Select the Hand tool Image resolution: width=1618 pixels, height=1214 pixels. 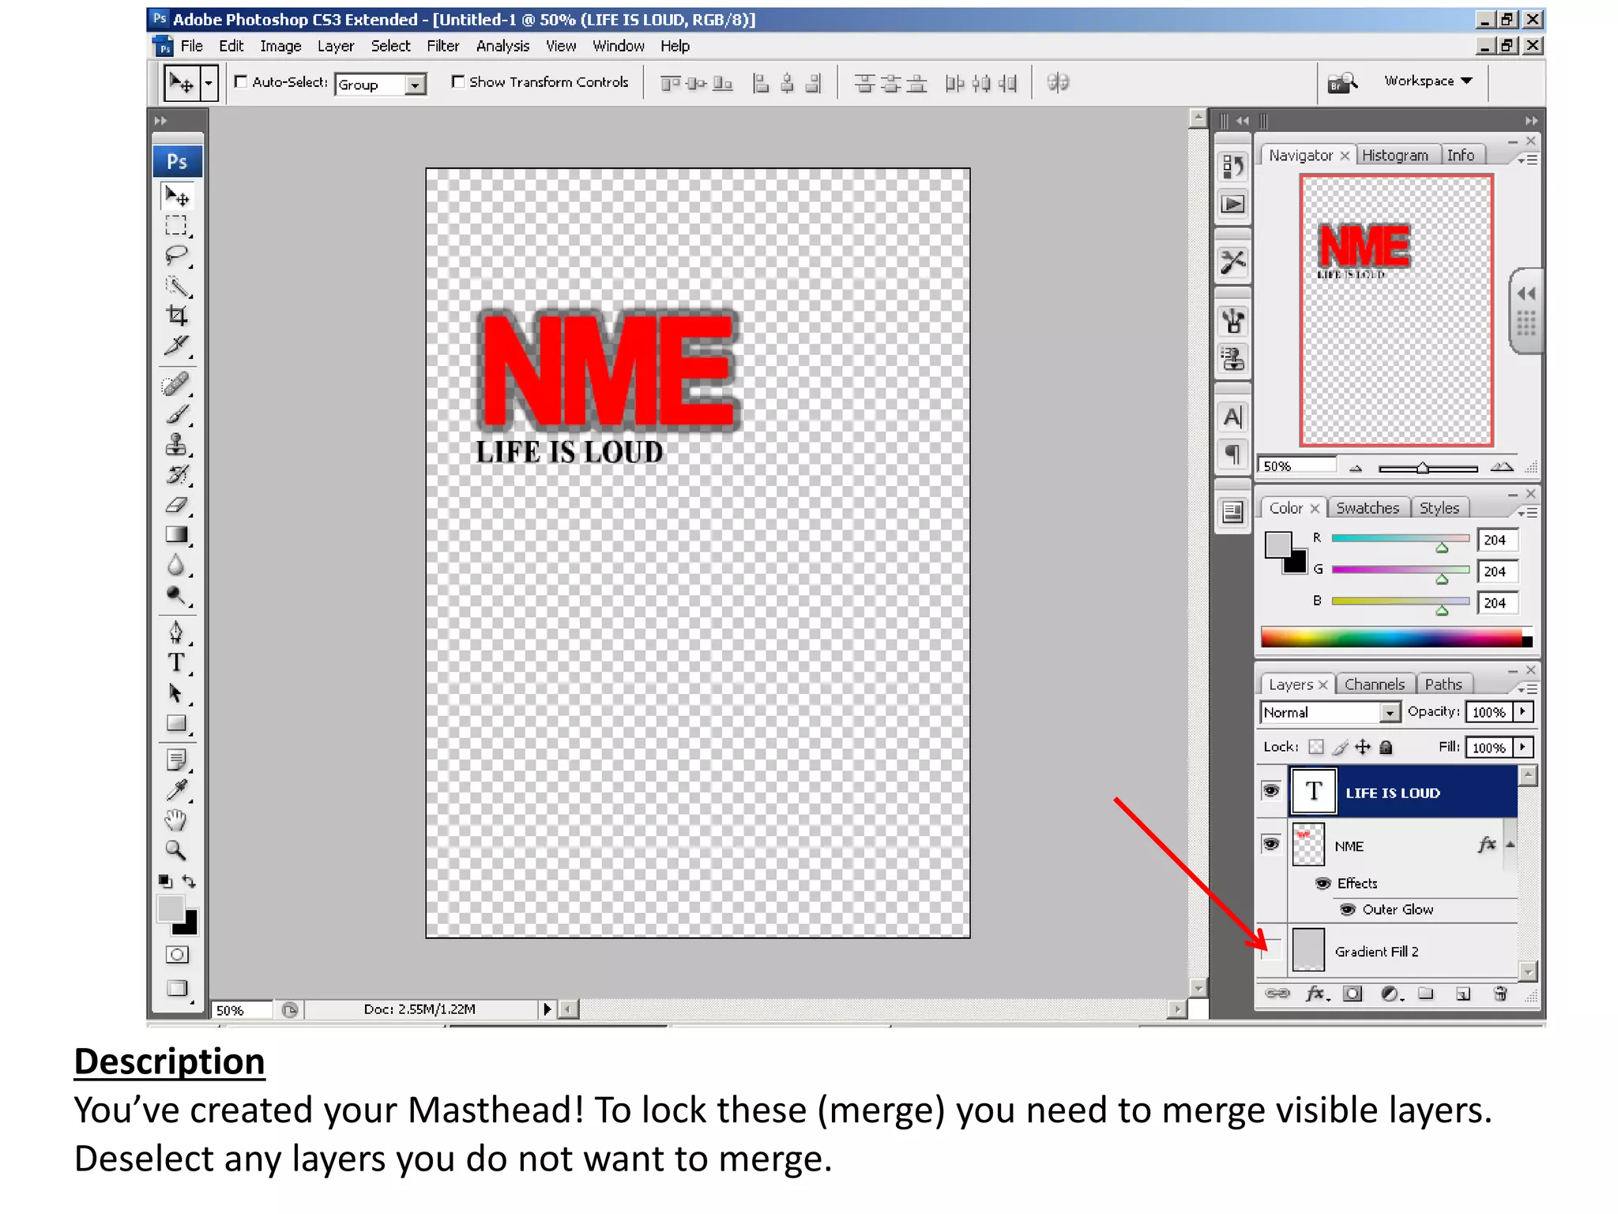click(x=176, y=820)
